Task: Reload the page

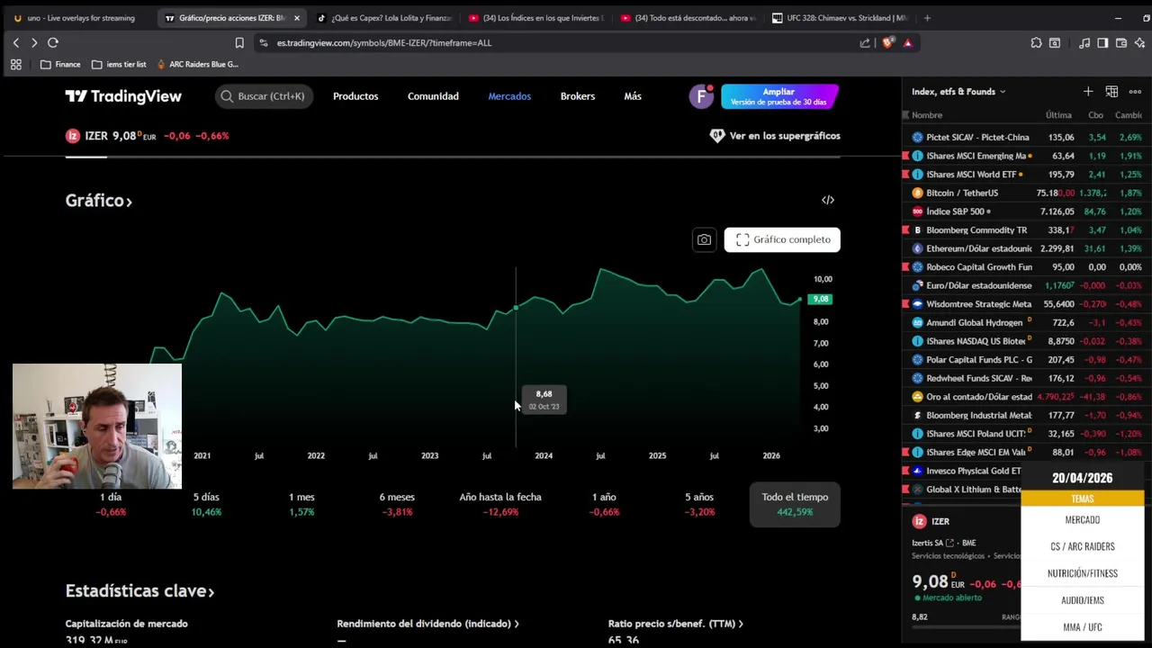Action: tap(53, 42)
